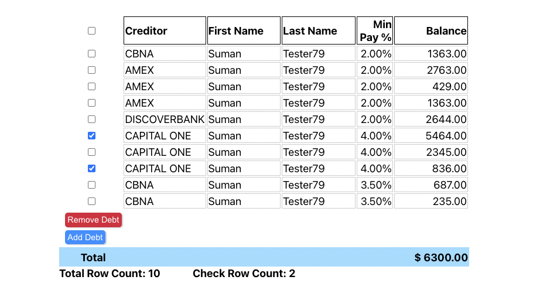Check the CBNA 1363.00 row checkbox

click(91, 54)
